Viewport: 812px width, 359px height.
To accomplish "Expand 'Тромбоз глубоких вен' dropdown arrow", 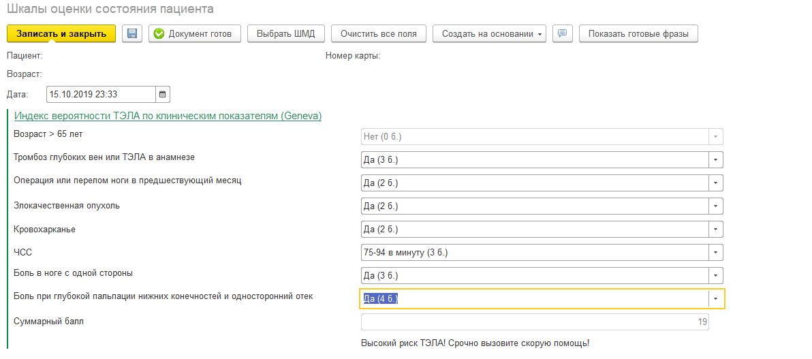I will 715,159.
